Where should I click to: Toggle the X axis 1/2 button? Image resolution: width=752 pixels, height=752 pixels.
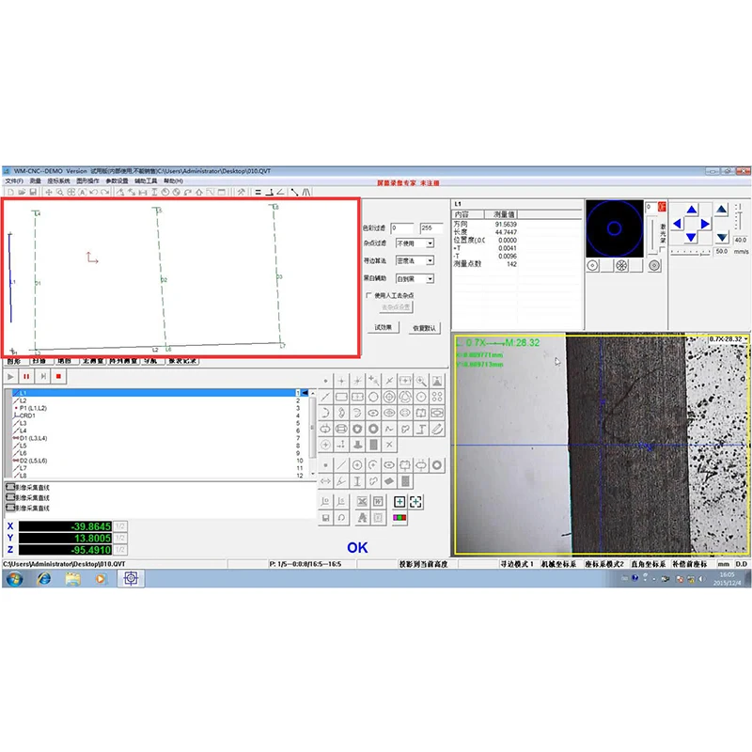pos(120,526)
